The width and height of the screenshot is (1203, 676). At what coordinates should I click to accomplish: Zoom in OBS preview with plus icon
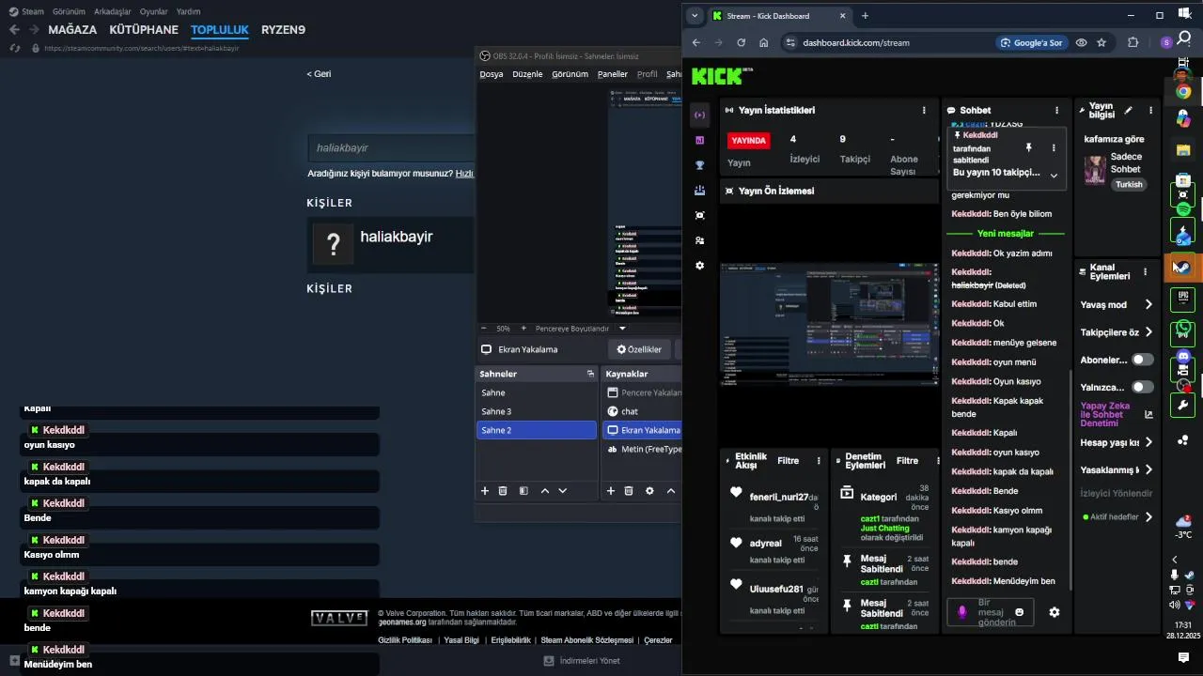[x=523, y=329]
